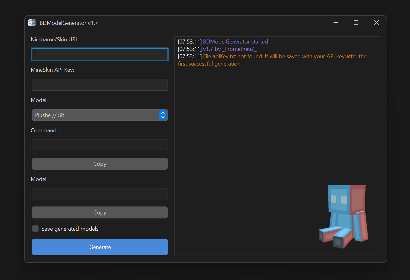Image resolution: width=410 pixels, height=280 pixels.
Task: Click the Model output text field
Action: (x=100, y=194)
